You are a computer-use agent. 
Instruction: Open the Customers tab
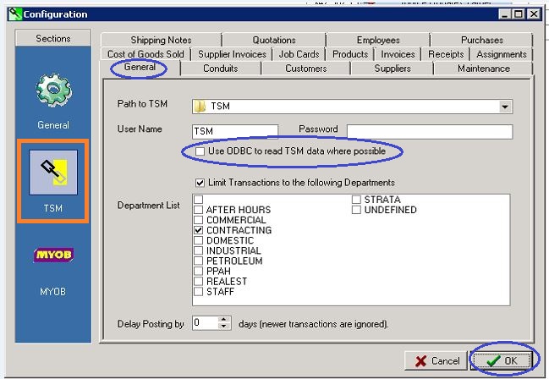pos(306,69)
